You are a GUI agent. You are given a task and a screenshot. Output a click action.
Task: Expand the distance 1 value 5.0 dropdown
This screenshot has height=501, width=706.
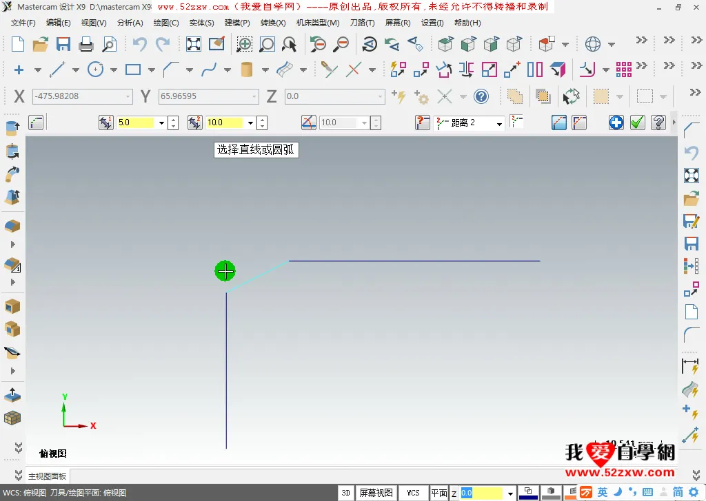(162, 123)
